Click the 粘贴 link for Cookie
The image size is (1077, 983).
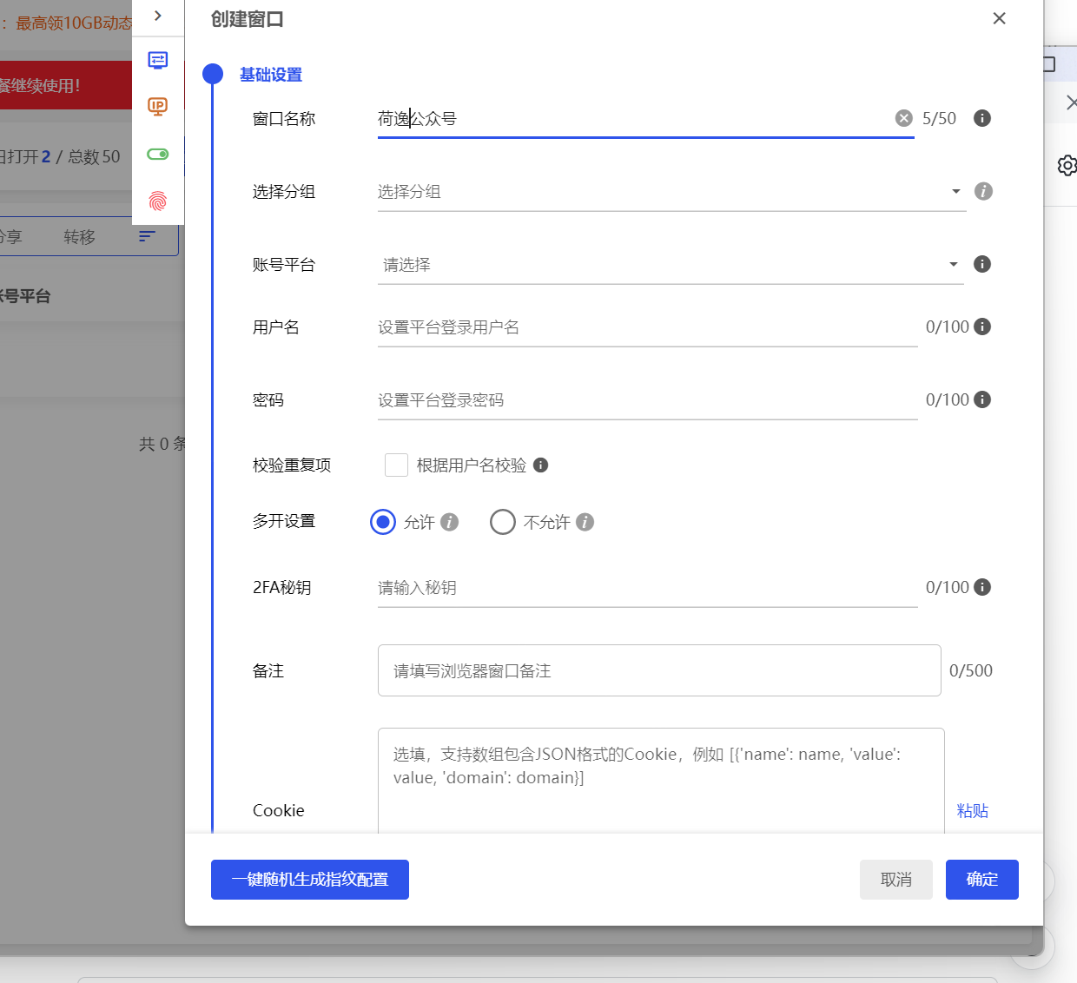(972, 810)
